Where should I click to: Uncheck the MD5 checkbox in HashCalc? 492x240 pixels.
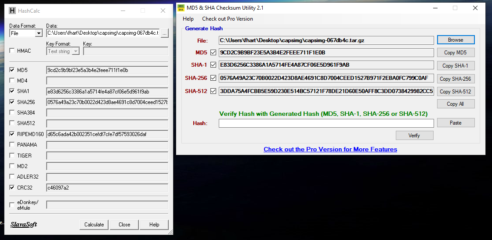click(12, 70)
